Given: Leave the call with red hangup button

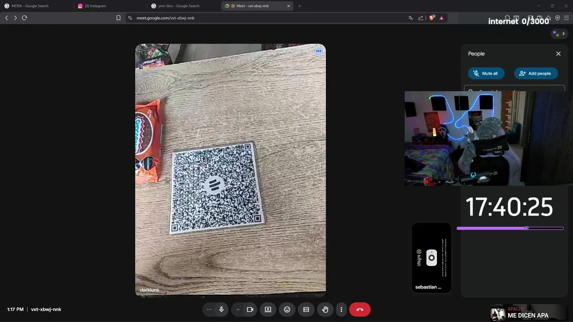Looking at the screenshot, I should coord(360,309).
